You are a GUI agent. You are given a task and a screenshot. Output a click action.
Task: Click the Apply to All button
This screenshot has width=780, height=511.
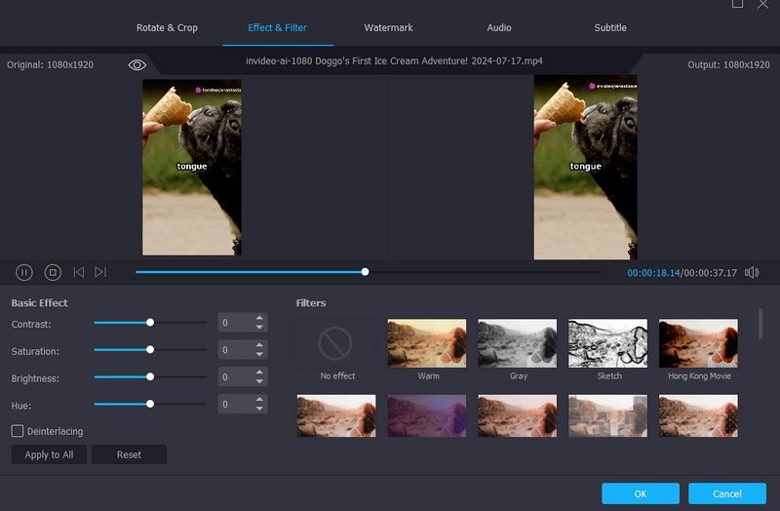tap(49, 454)
